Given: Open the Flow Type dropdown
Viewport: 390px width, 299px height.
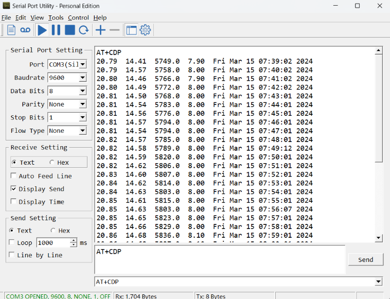Looking at the screenshot, I should [83, 131].
